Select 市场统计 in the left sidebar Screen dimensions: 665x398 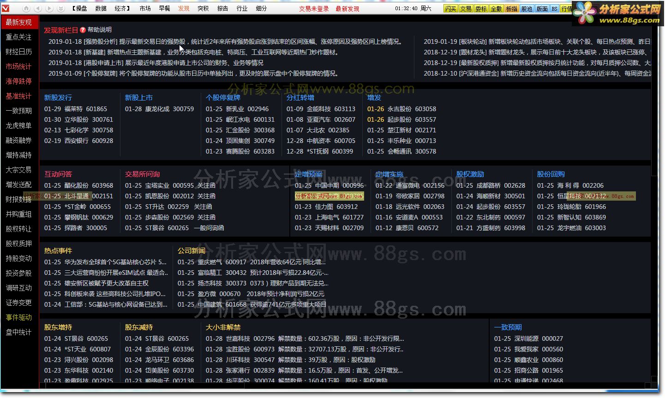(x=19, y=66)
